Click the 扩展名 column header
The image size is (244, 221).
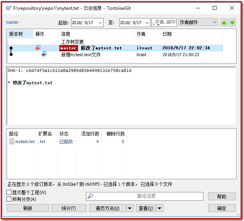click(x=46, y=134)
